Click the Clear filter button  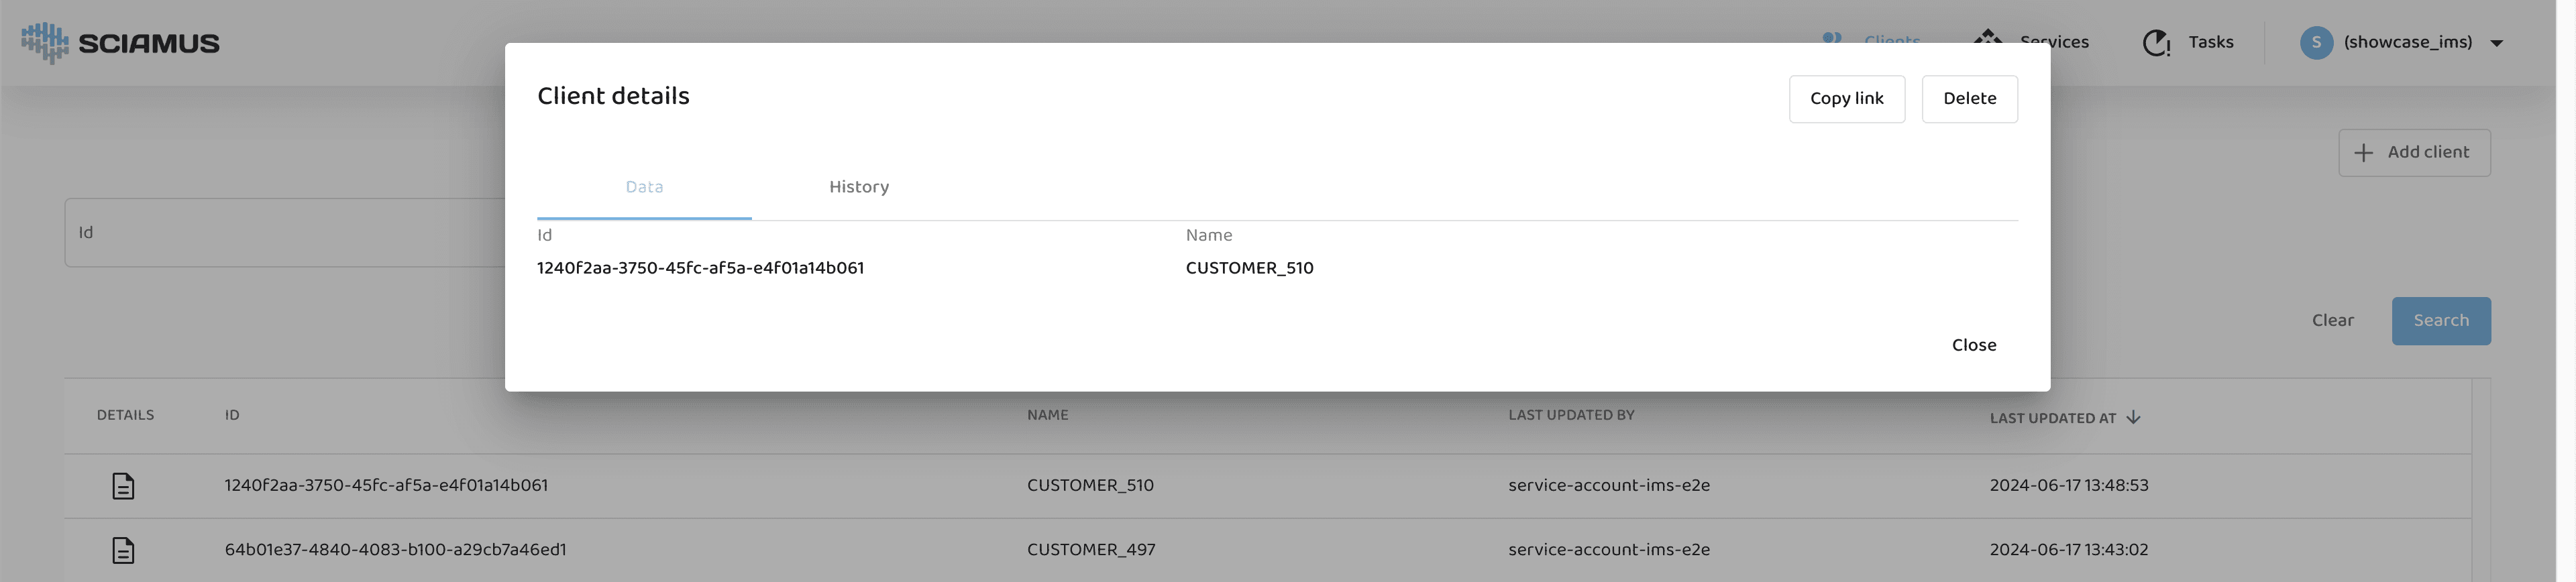[2332, 321]
